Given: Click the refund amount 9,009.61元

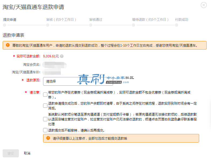Looking at the screenshot, I should [51, 56].
